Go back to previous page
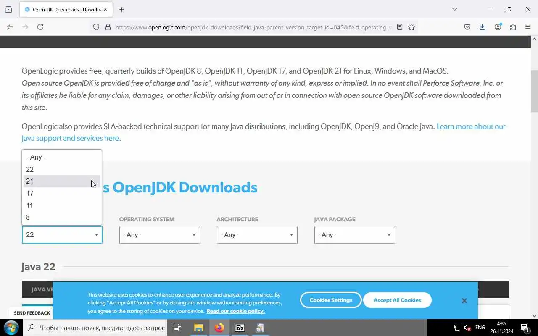The width and height of the screenshot is (538, 336). pos(10,27)
